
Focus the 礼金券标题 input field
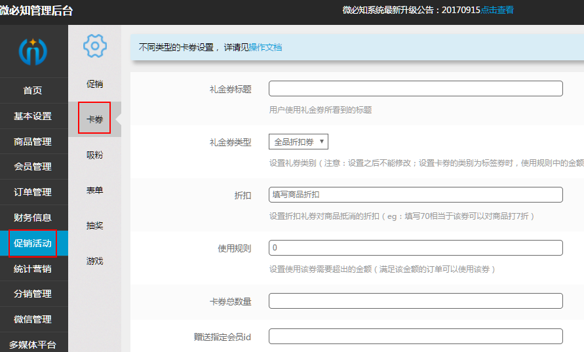(x=416, y=88)
